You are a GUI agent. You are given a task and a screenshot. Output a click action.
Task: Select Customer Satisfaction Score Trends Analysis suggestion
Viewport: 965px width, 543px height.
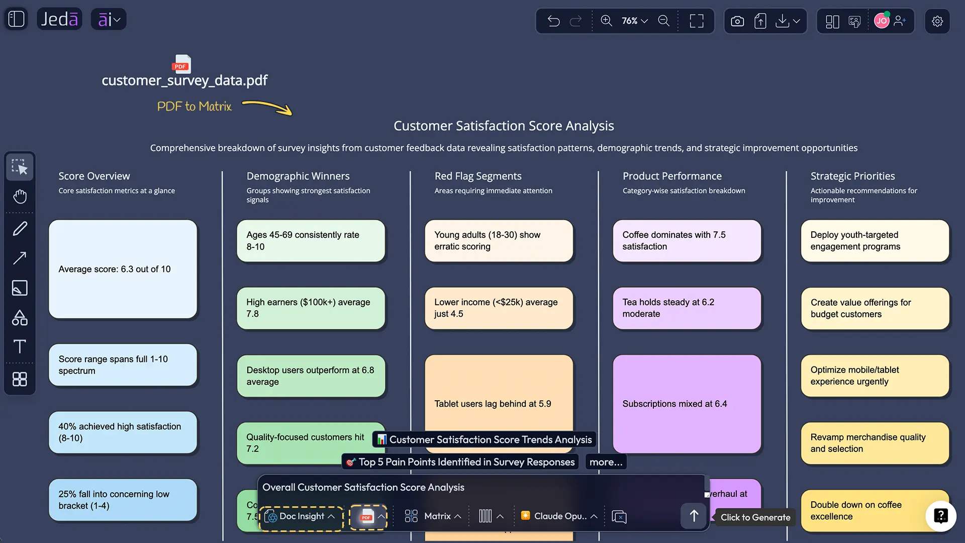(x=485, y=440)
